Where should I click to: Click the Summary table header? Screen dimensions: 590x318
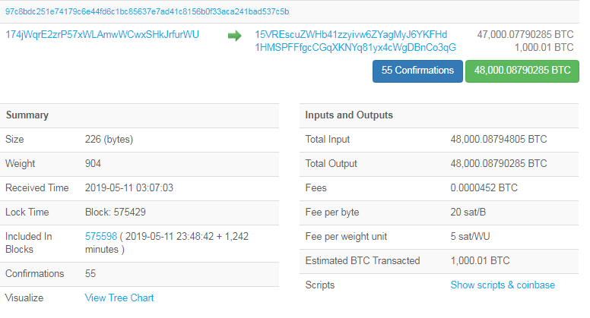[27, 115]
